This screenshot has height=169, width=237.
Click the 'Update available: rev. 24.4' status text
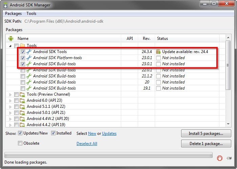coord(185,52)
